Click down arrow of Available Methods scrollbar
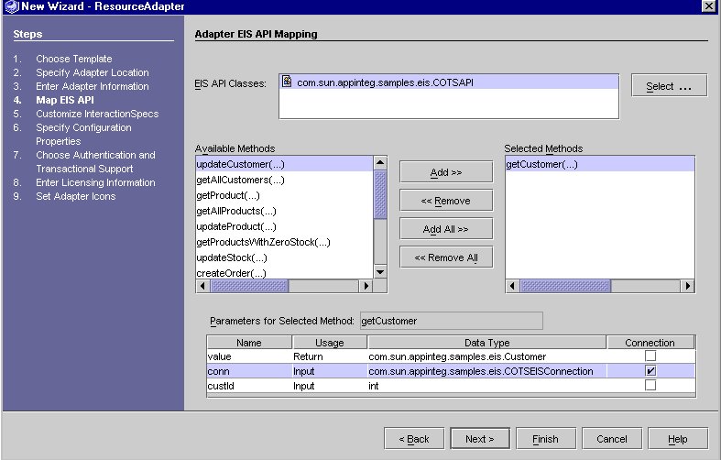This screenshot has width=721, height=460. (x=380, y=272)
